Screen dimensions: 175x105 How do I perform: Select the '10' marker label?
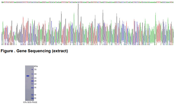coord(35,98)
